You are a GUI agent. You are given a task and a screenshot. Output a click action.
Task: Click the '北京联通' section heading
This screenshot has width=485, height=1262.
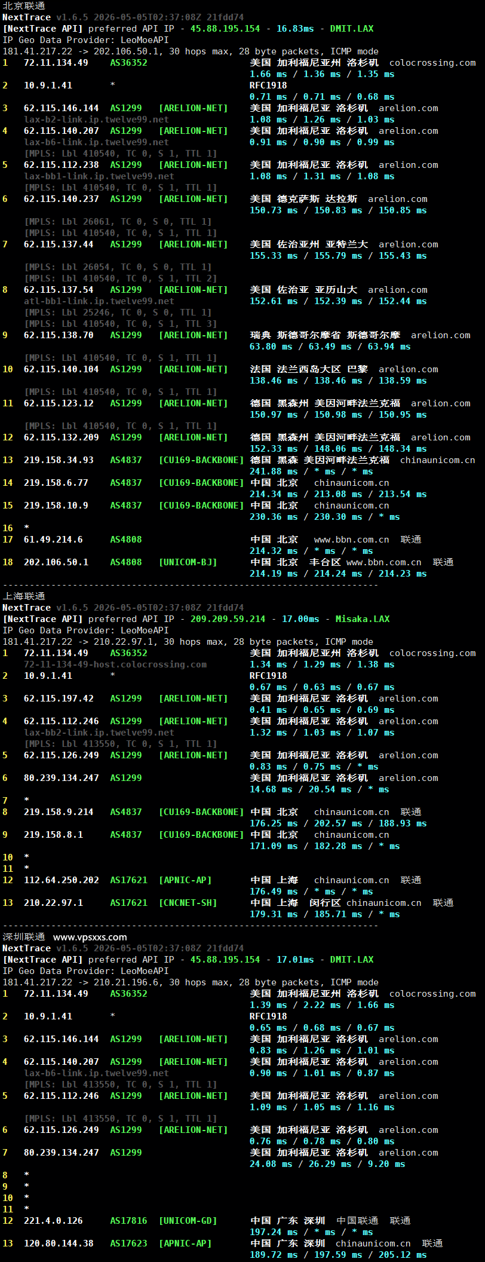coord(24,5)
